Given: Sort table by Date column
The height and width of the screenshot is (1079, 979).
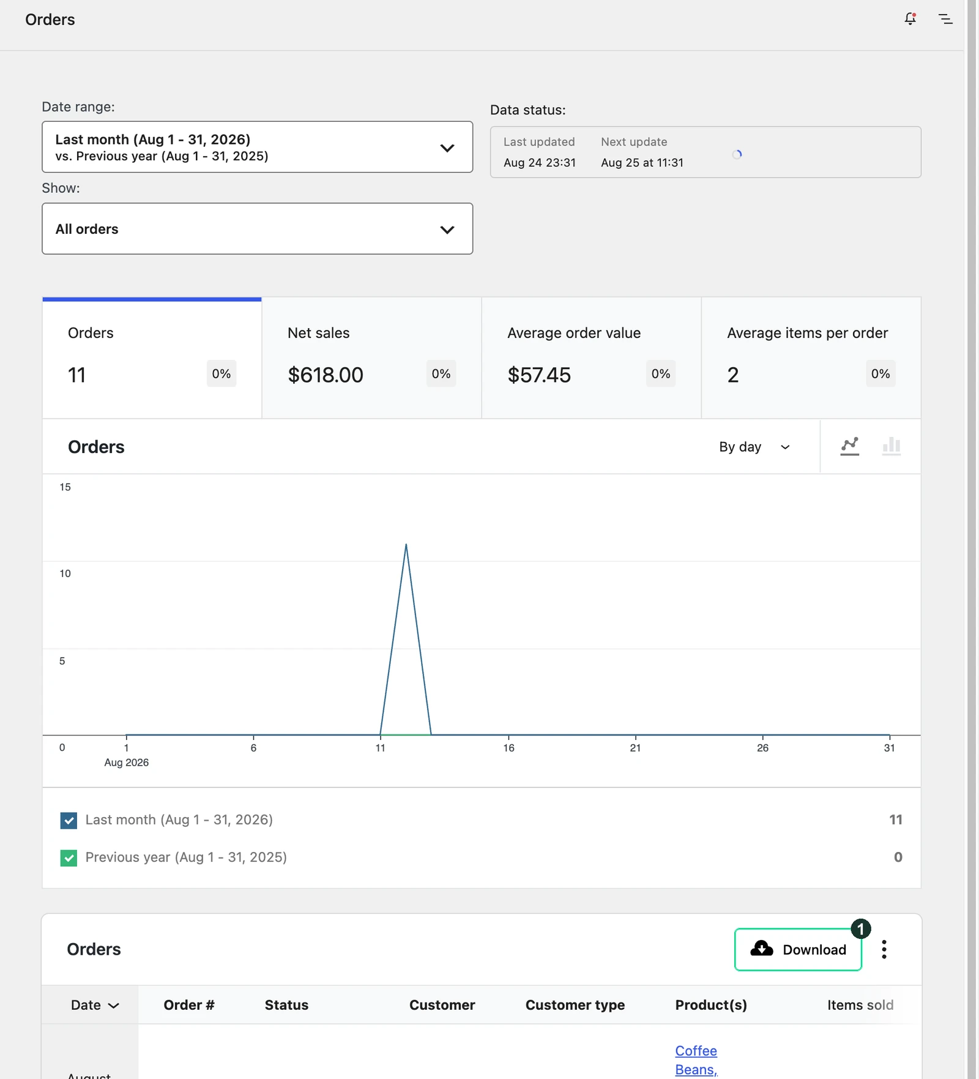Looking at the screenshot, I should pos(95,1005).
